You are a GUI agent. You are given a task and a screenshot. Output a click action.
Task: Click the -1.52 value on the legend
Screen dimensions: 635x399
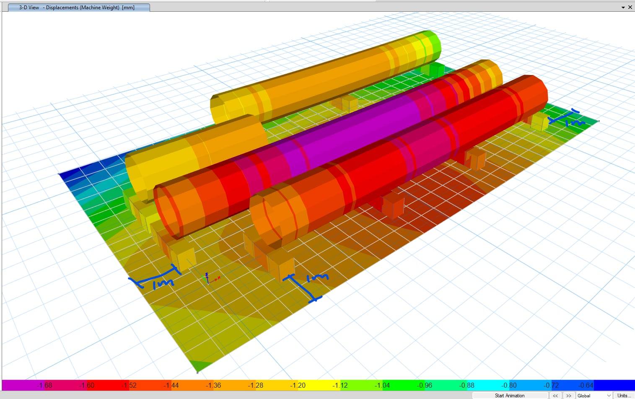[x=129, y=385]
